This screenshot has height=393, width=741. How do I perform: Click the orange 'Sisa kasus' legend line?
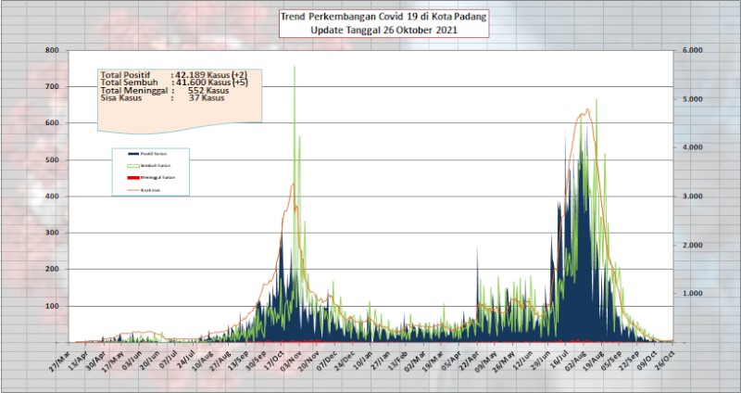point(133,190)
